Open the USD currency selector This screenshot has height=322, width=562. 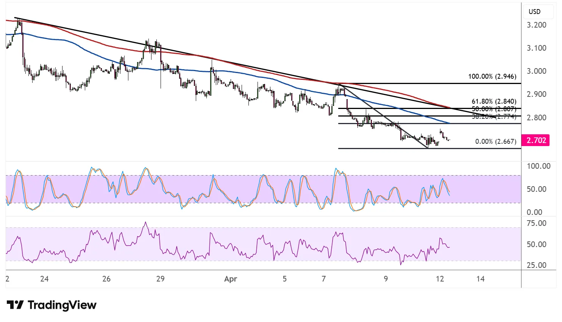coord(534,11)
